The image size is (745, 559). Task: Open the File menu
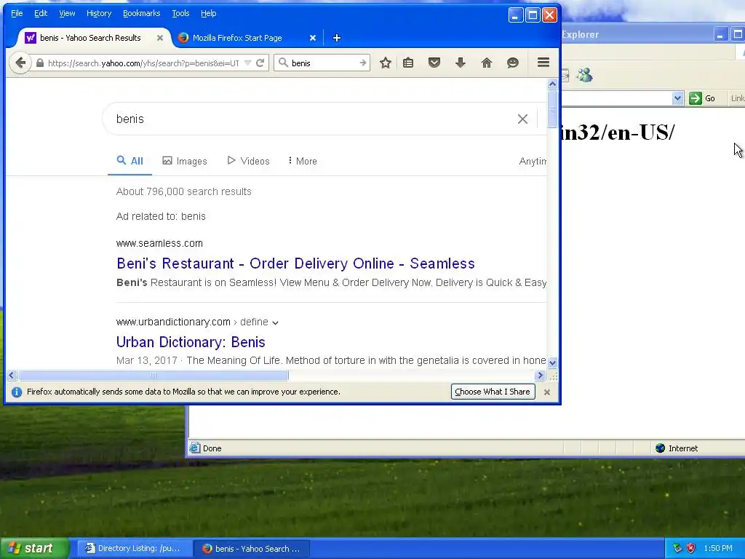17,13
